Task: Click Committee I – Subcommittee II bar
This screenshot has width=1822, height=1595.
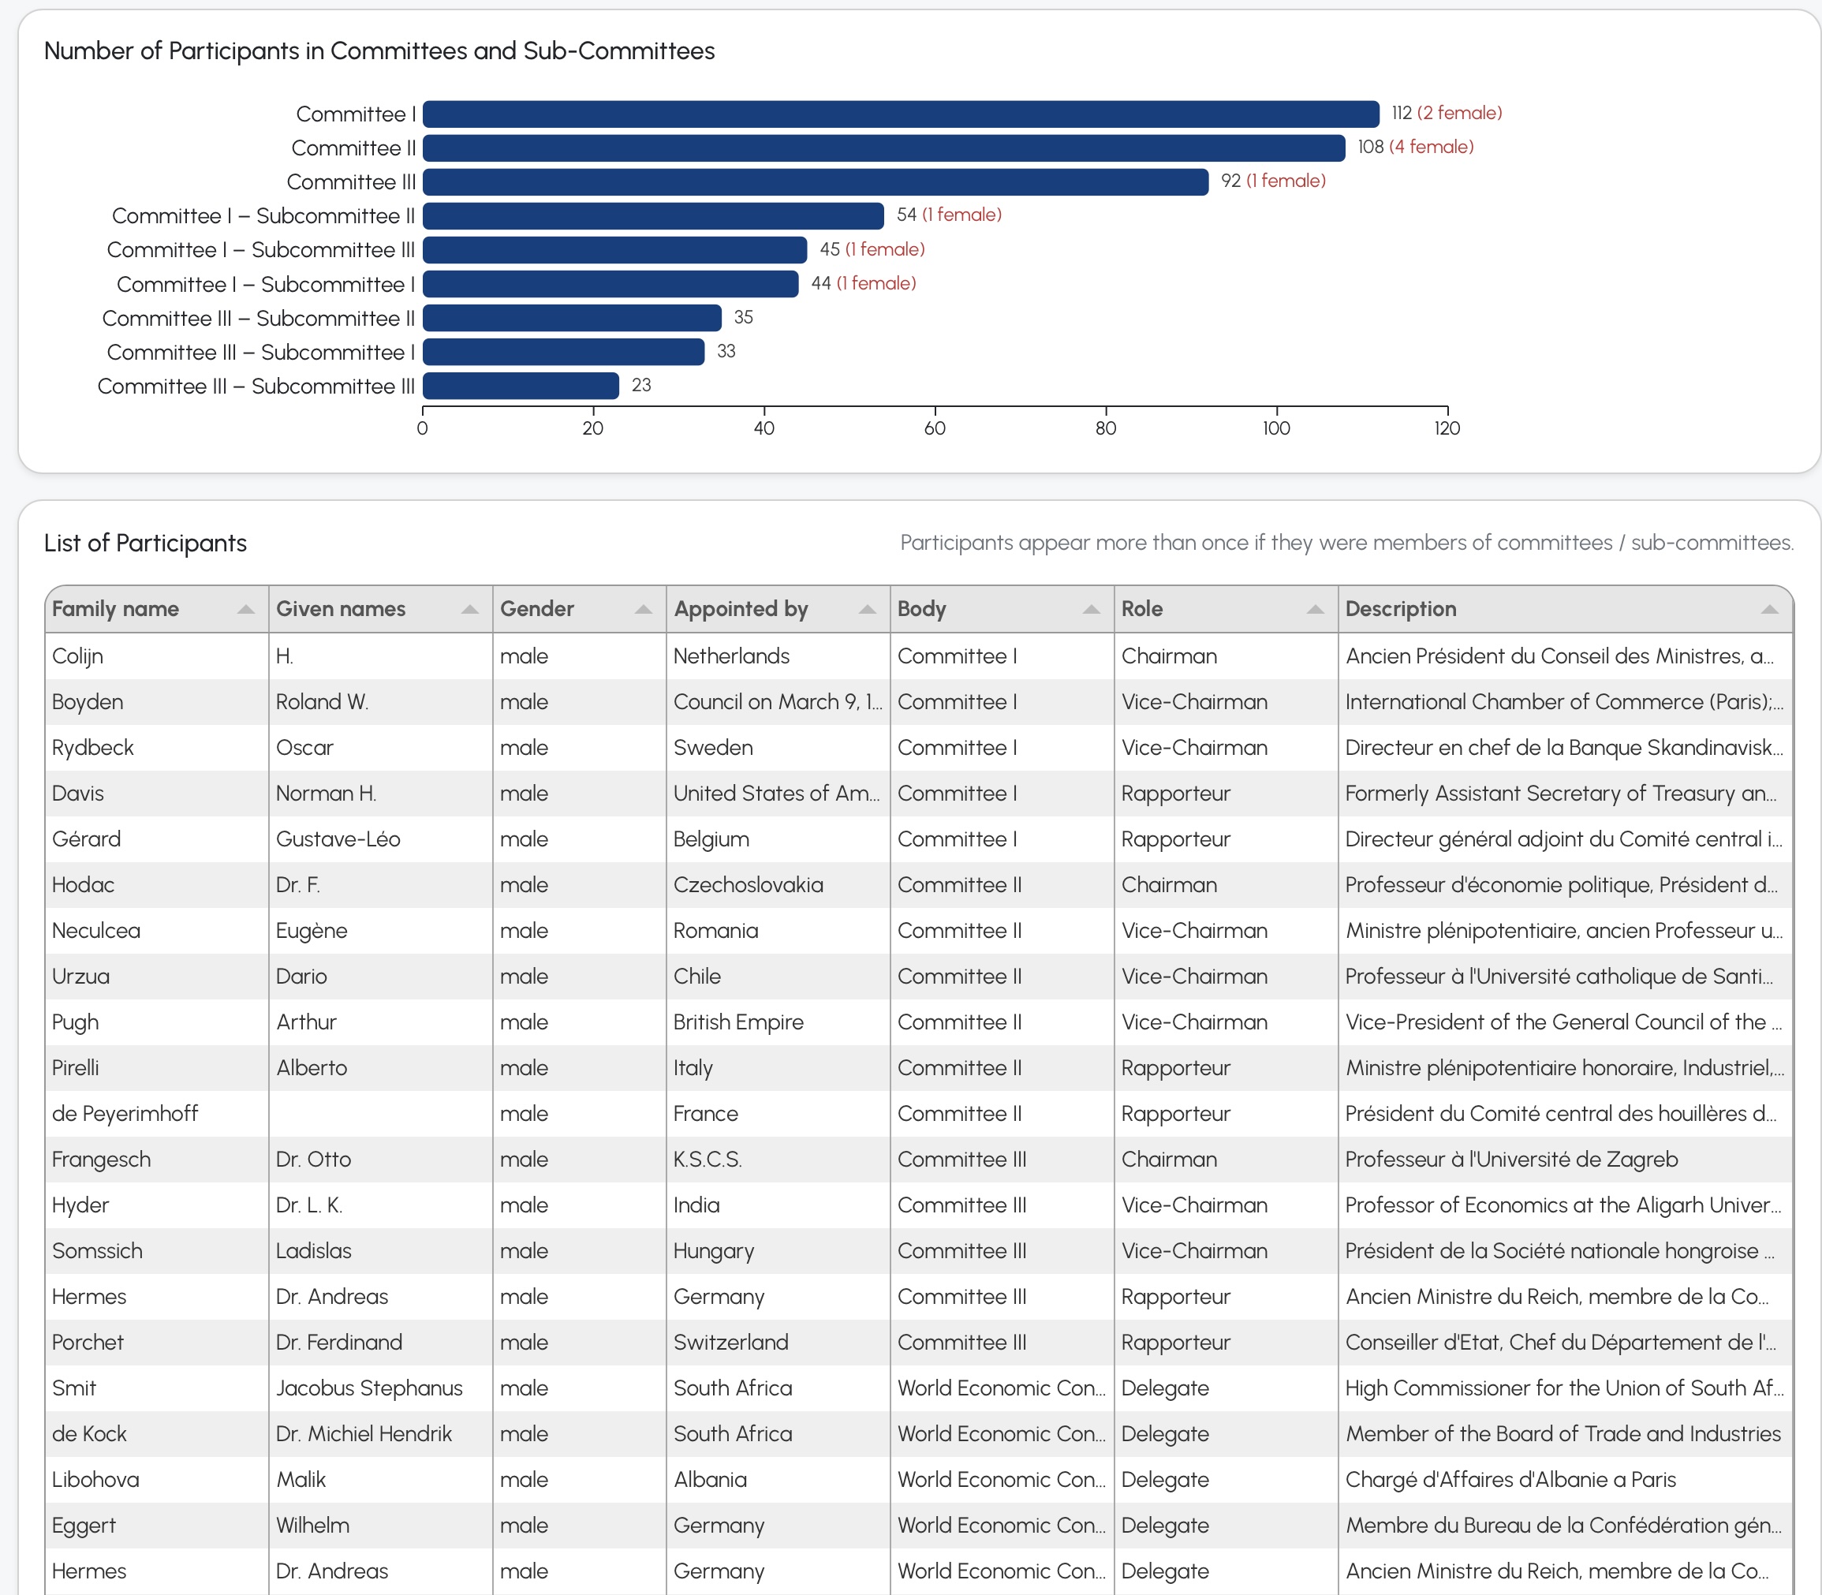Action: [652, 215]
